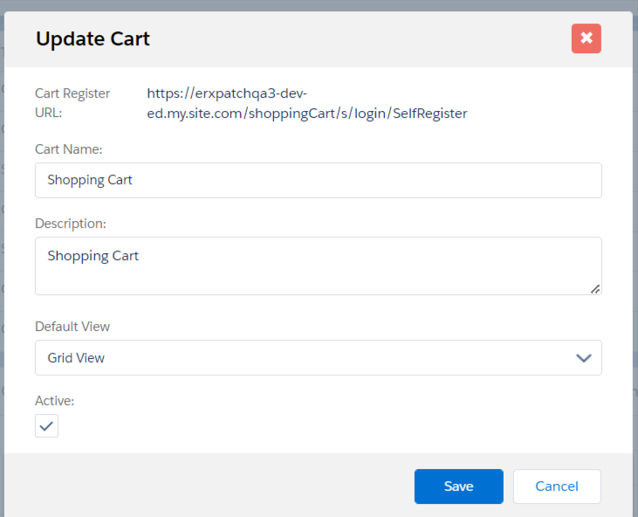Click the Update Cart dialog title
The height and width of the screenshot is (517, 638).
click(x=93, y=38)
